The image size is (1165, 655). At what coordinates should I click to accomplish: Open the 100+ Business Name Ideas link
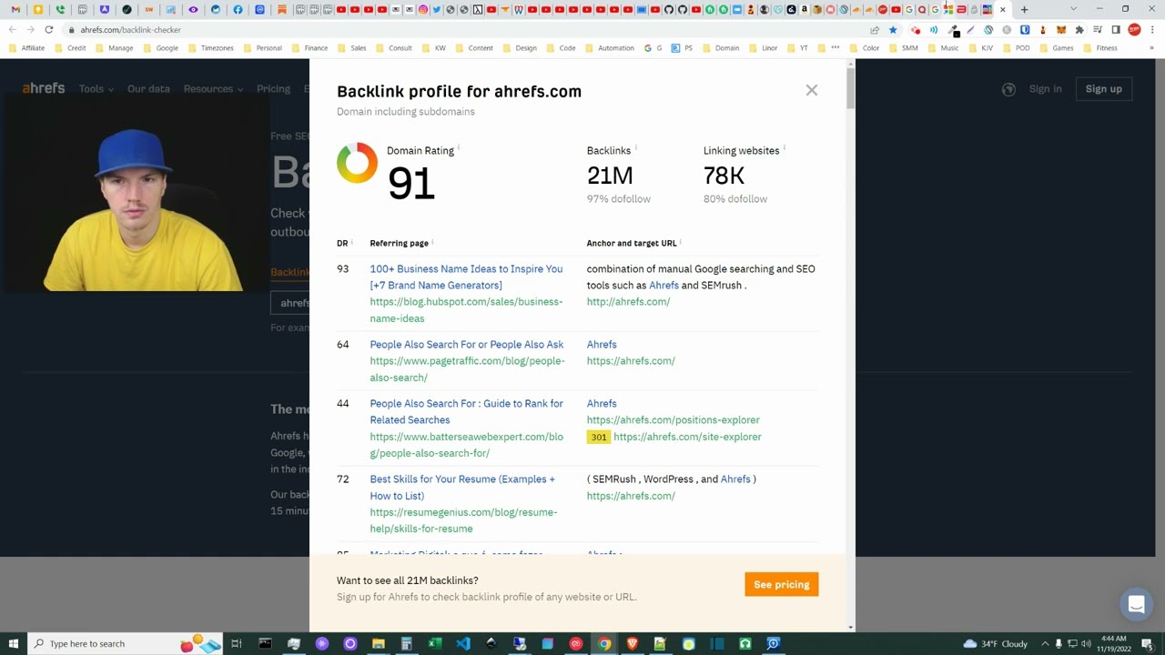pos(466,277)
